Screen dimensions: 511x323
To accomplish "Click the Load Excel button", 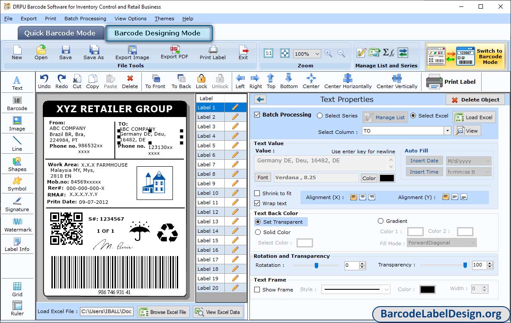I will pyautogui.click(x=474, y=117).
